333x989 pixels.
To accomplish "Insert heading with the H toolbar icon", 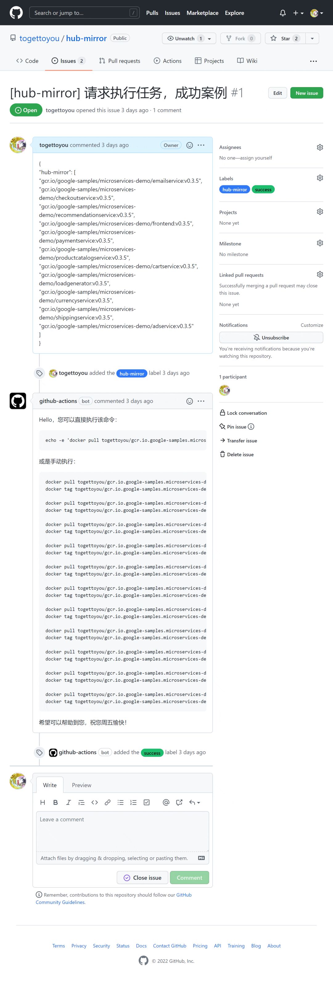I will (x=43, y=802).
